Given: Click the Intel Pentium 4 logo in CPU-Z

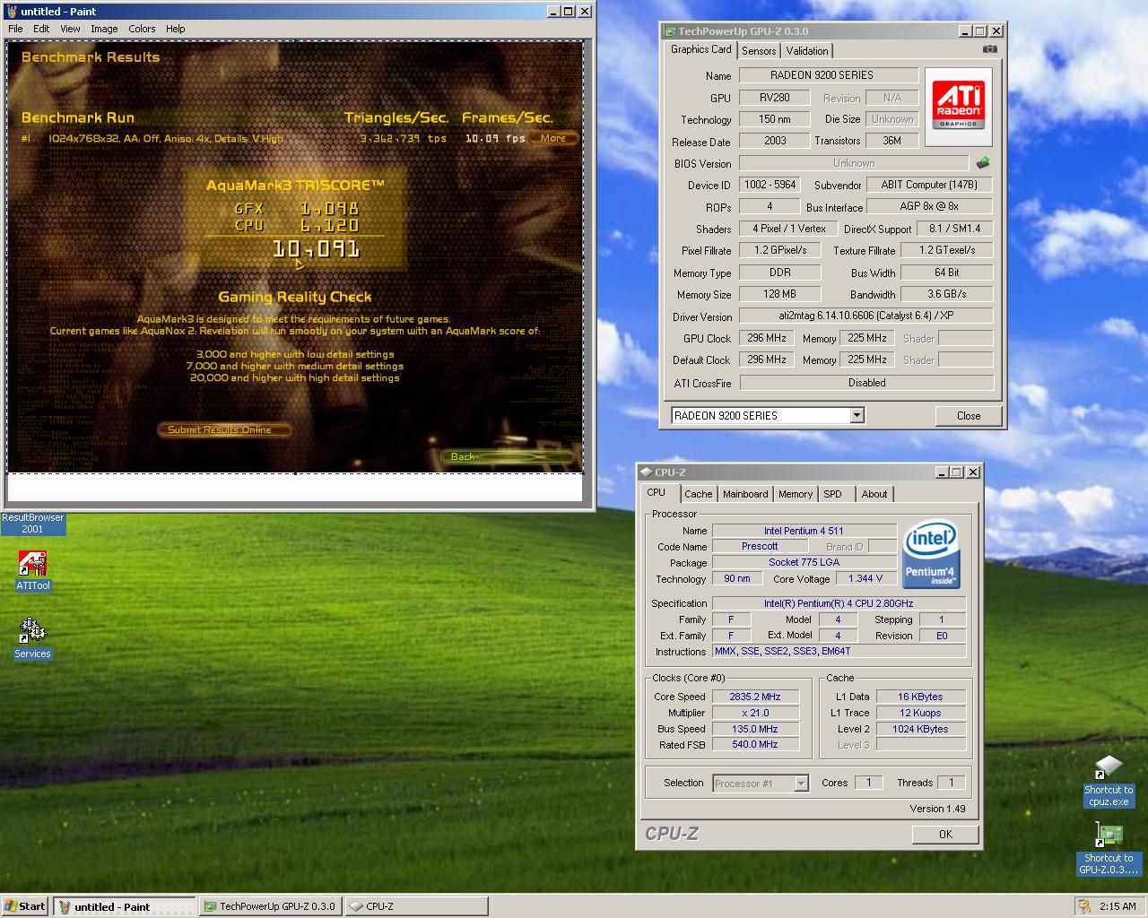Looking at the screenshot, I should [x=931, y=553].
